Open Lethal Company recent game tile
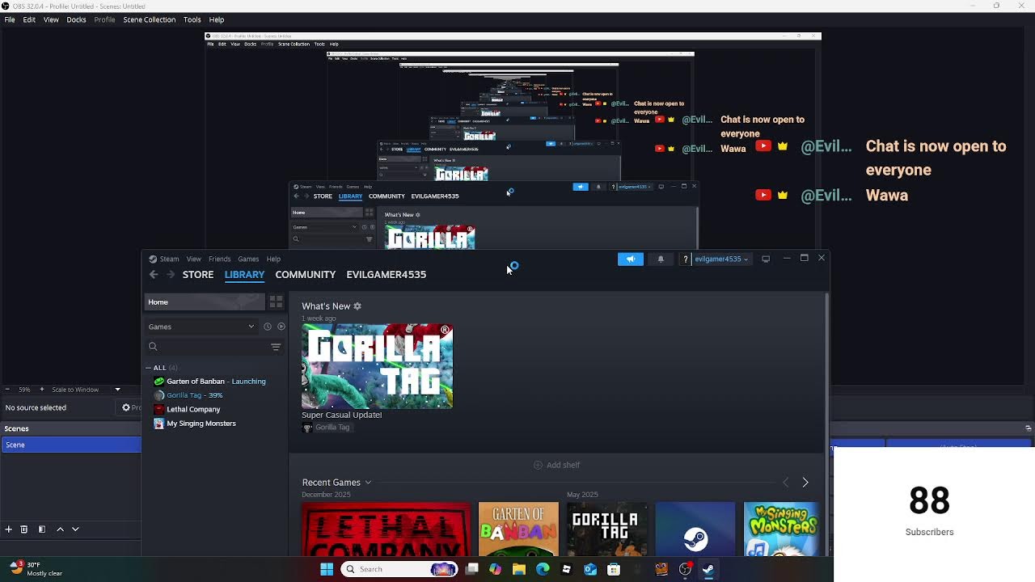1035x582 pixels. (386, 529)
